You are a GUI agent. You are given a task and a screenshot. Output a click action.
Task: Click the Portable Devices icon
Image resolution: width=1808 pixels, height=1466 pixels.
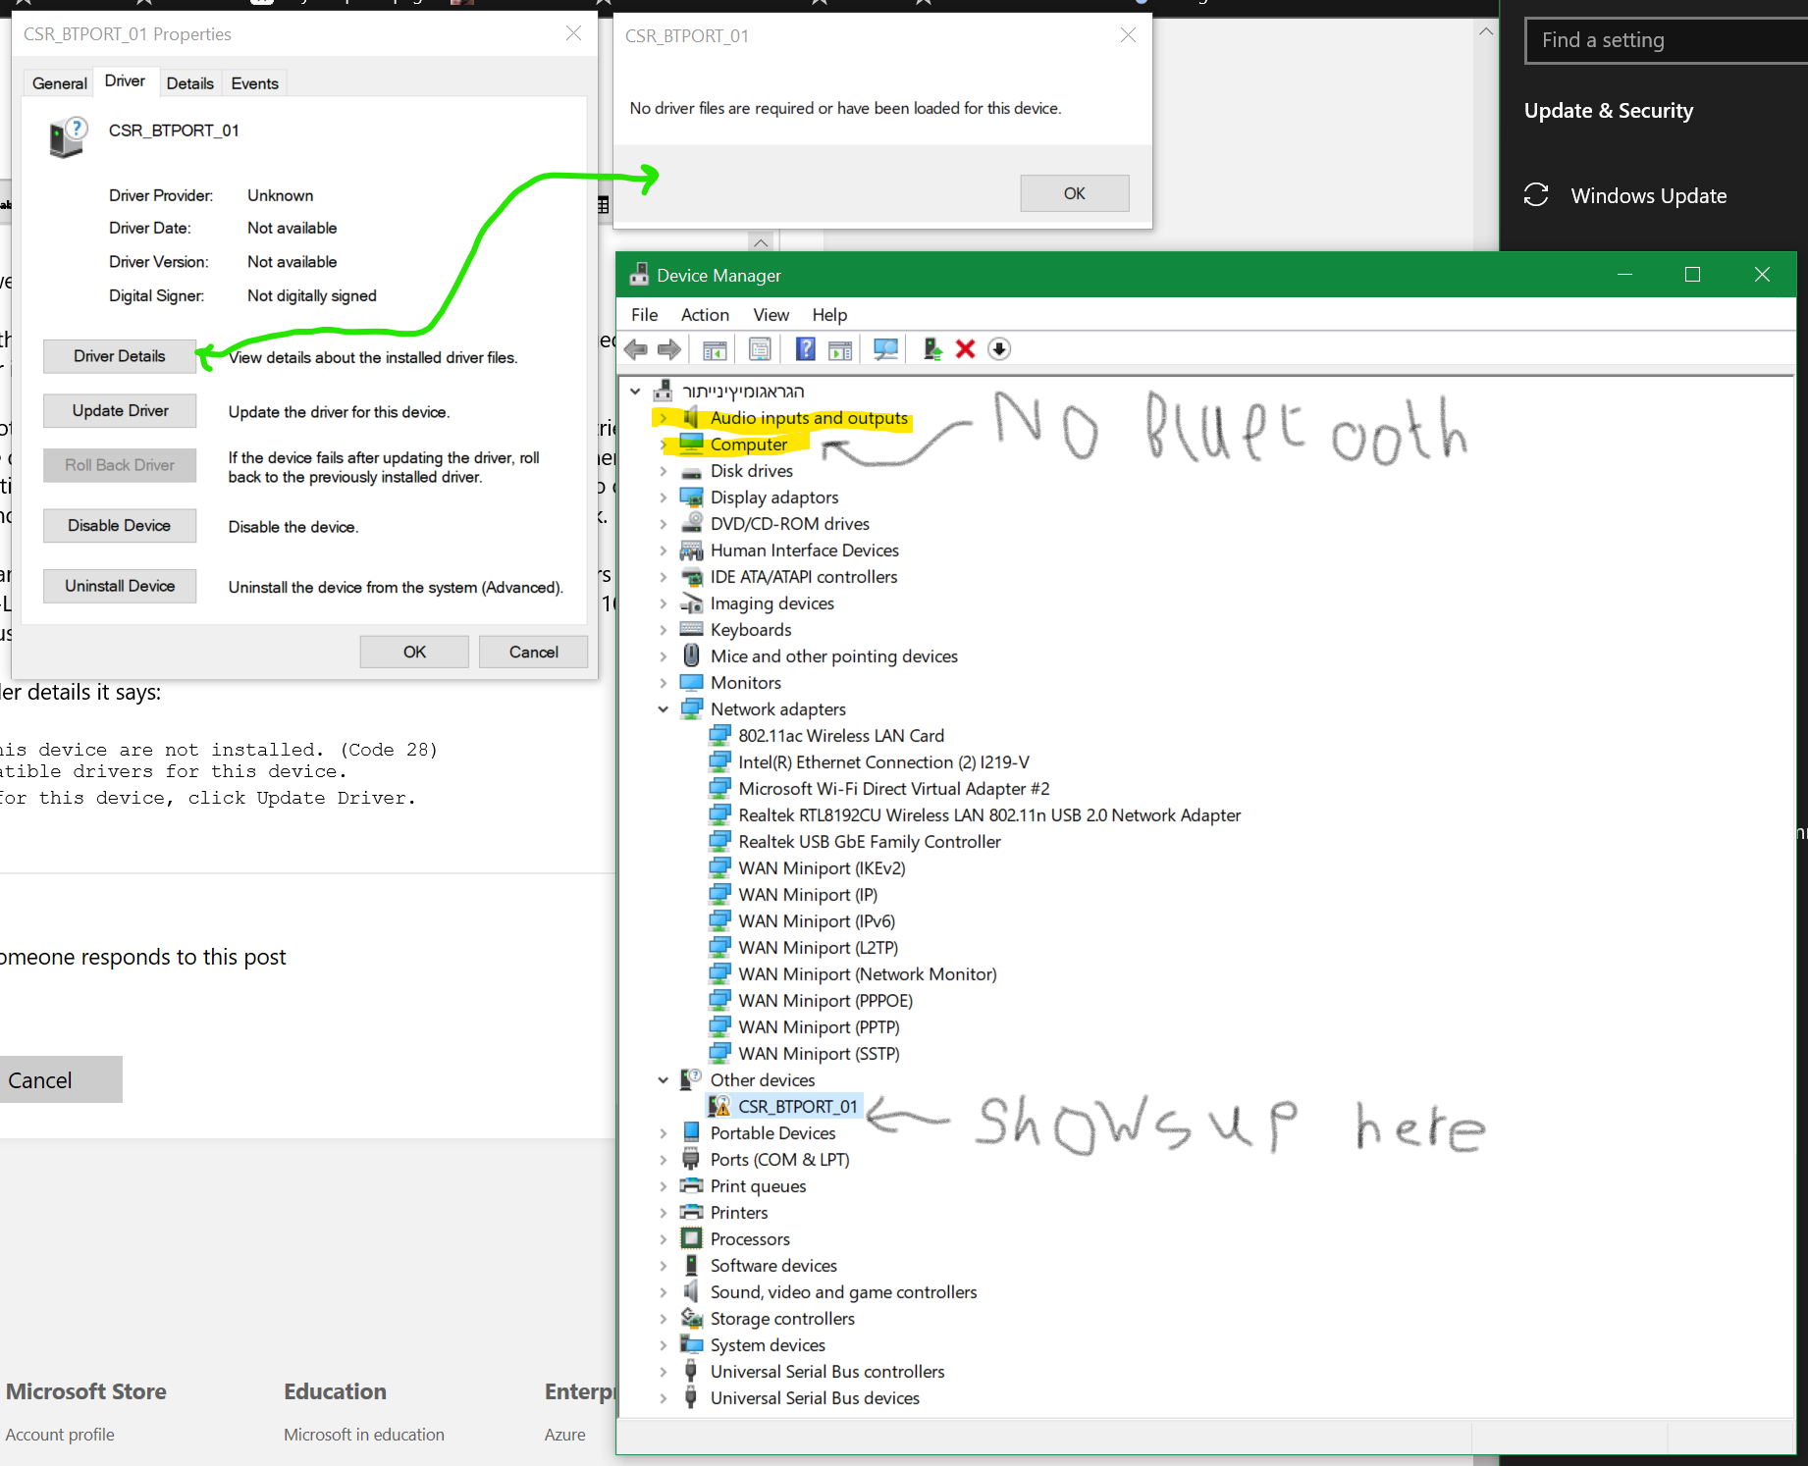coord(692,1132)
